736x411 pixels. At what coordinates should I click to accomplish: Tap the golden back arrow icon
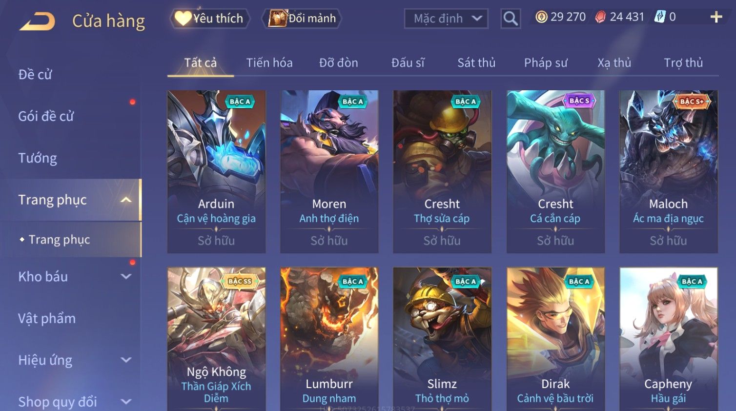pyautogui.click(x=38, y=21)
